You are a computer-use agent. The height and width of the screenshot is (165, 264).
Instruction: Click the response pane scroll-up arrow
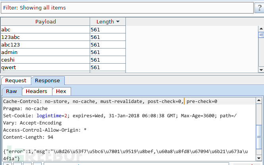click(259, 101)
